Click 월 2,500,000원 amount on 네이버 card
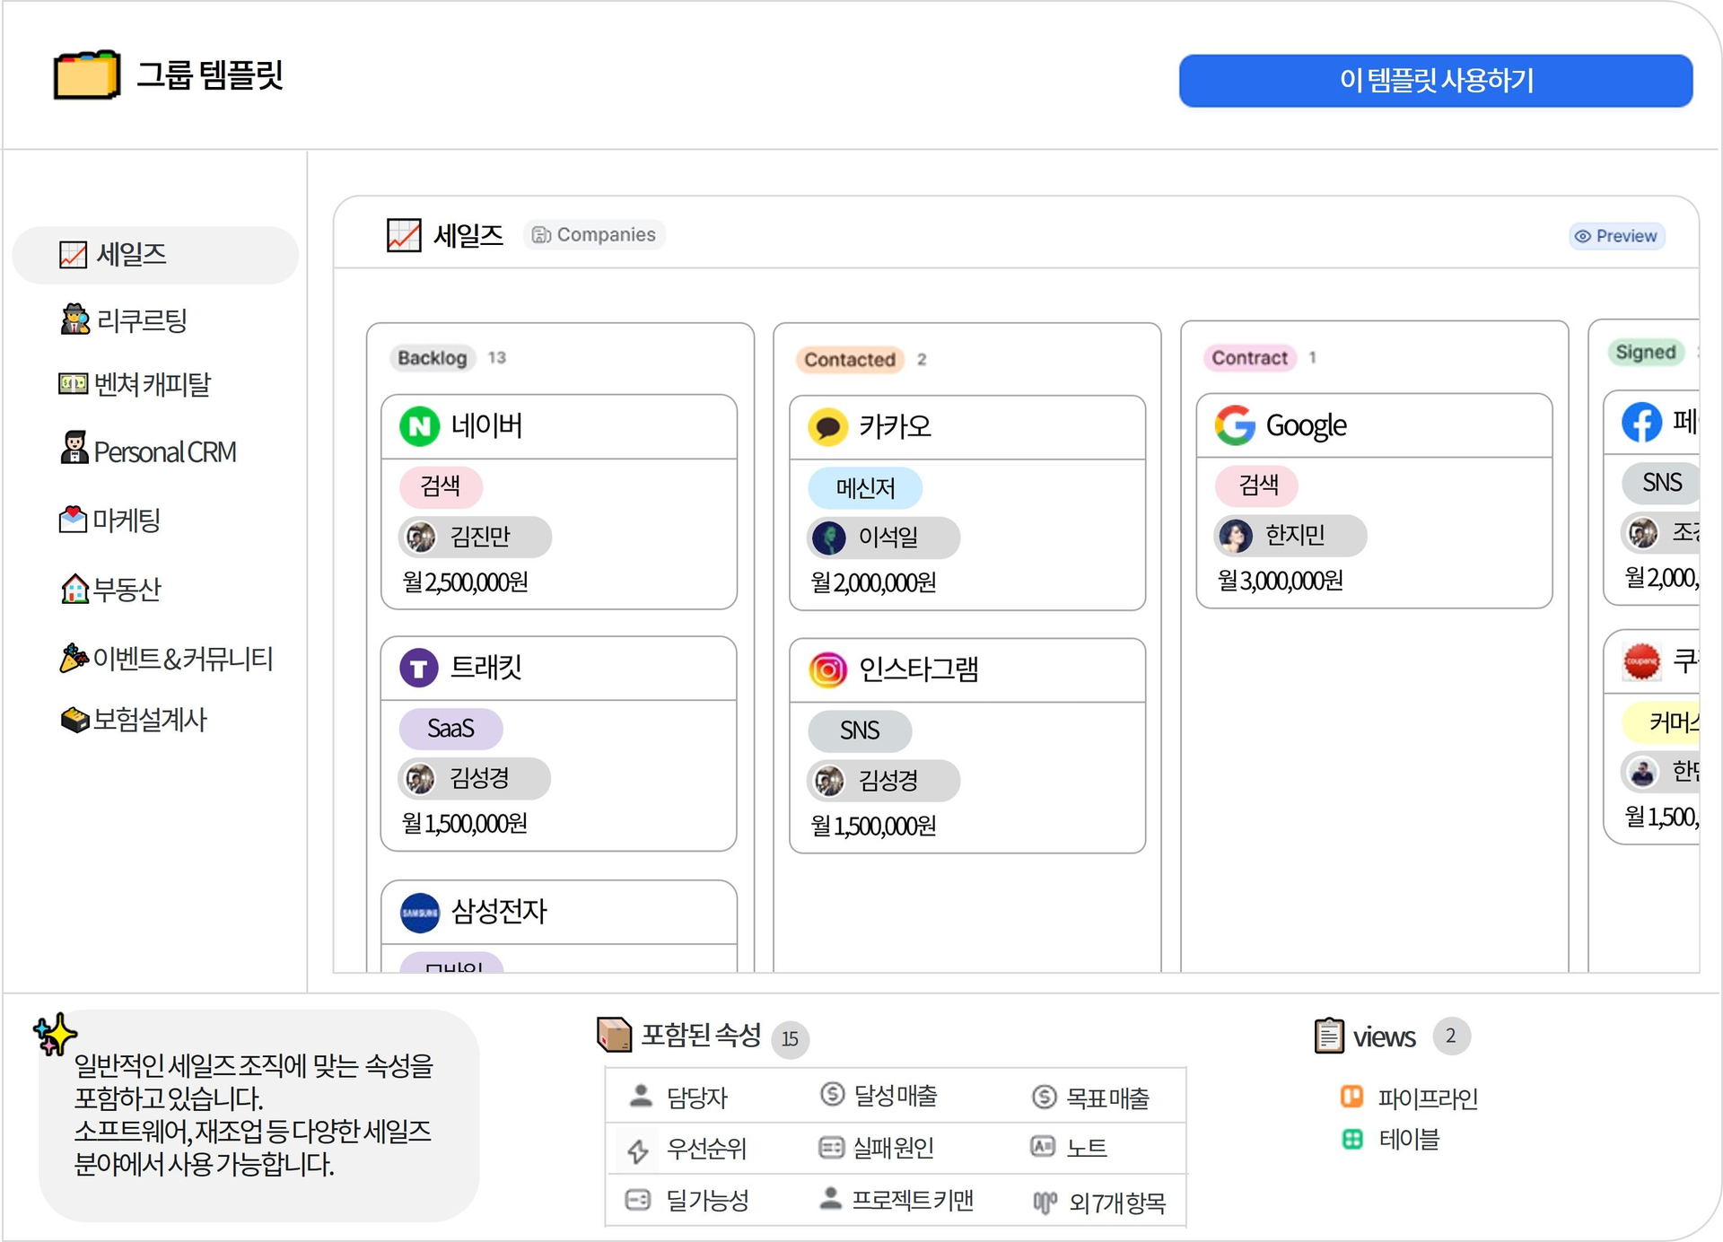 465,583
